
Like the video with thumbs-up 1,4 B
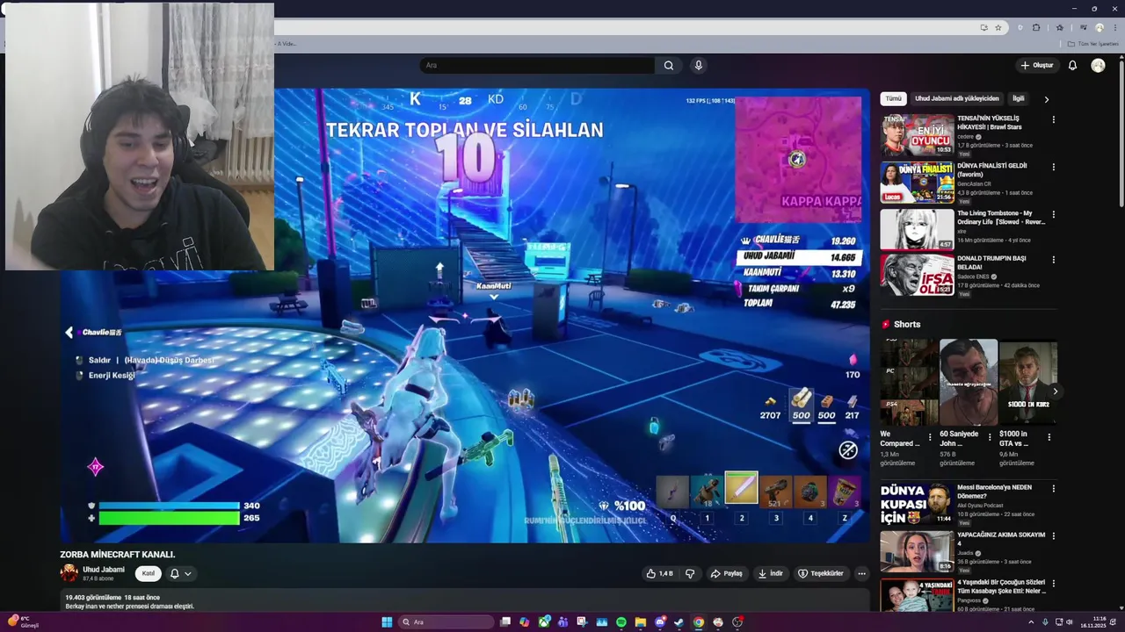pyautogui.click(x=660, y=573)
